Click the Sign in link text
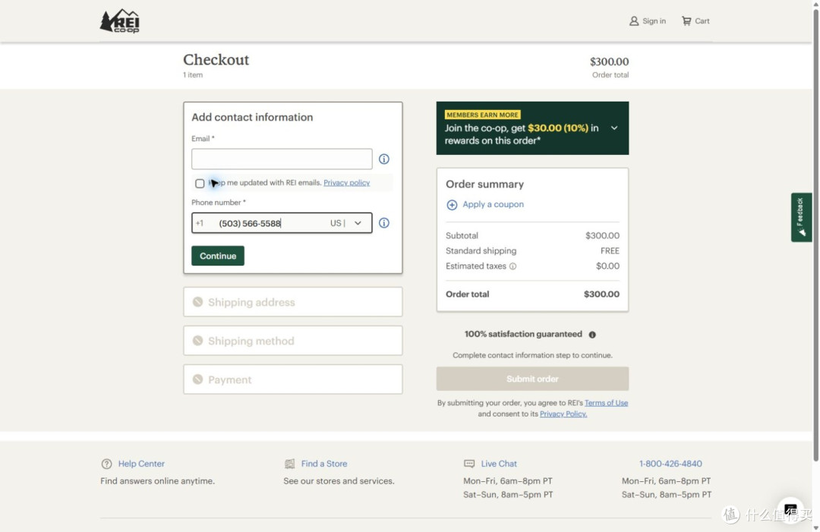 pos(654,21)
